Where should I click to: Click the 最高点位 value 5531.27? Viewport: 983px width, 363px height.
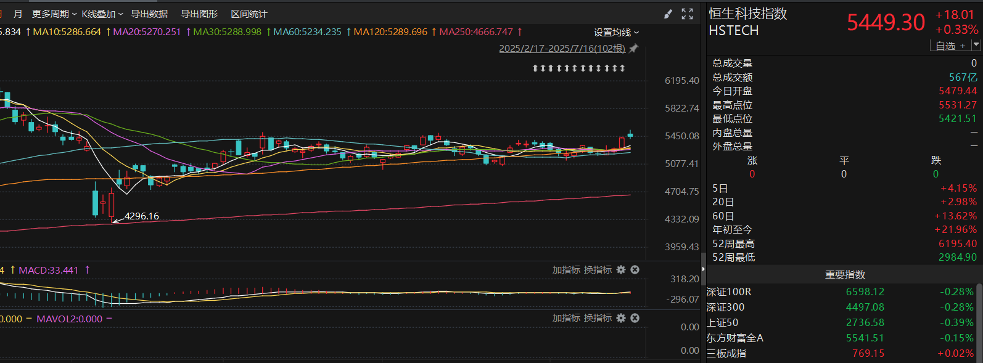click(x=958, y=105)
